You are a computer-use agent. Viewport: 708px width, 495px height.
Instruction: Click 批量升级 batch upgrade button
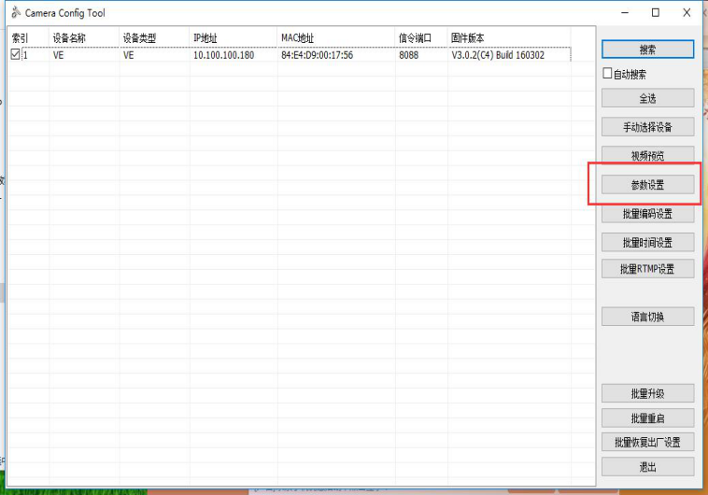pos(647,393)
